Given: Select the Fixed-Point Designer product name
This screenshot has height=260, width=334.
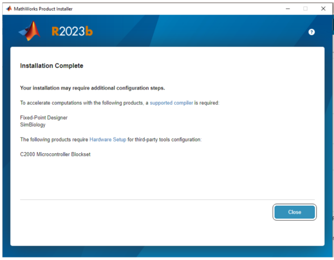Looking at the screenshot, I should point(44,118).
